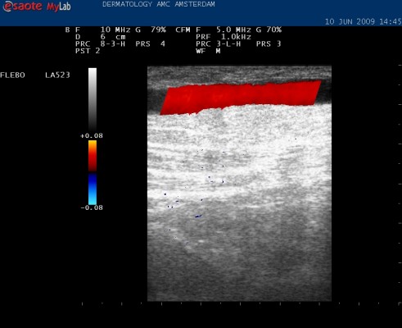This screenshot has width=402, height=328.
Task: Click the PRS 4 parameter
Action: pos(151,43)
